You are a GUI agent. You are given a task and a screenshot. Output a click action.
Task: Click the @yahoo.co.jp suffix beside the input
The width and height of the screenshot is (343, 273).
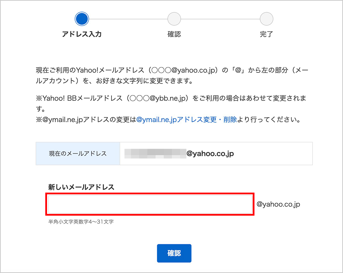[x=278, y=204]
